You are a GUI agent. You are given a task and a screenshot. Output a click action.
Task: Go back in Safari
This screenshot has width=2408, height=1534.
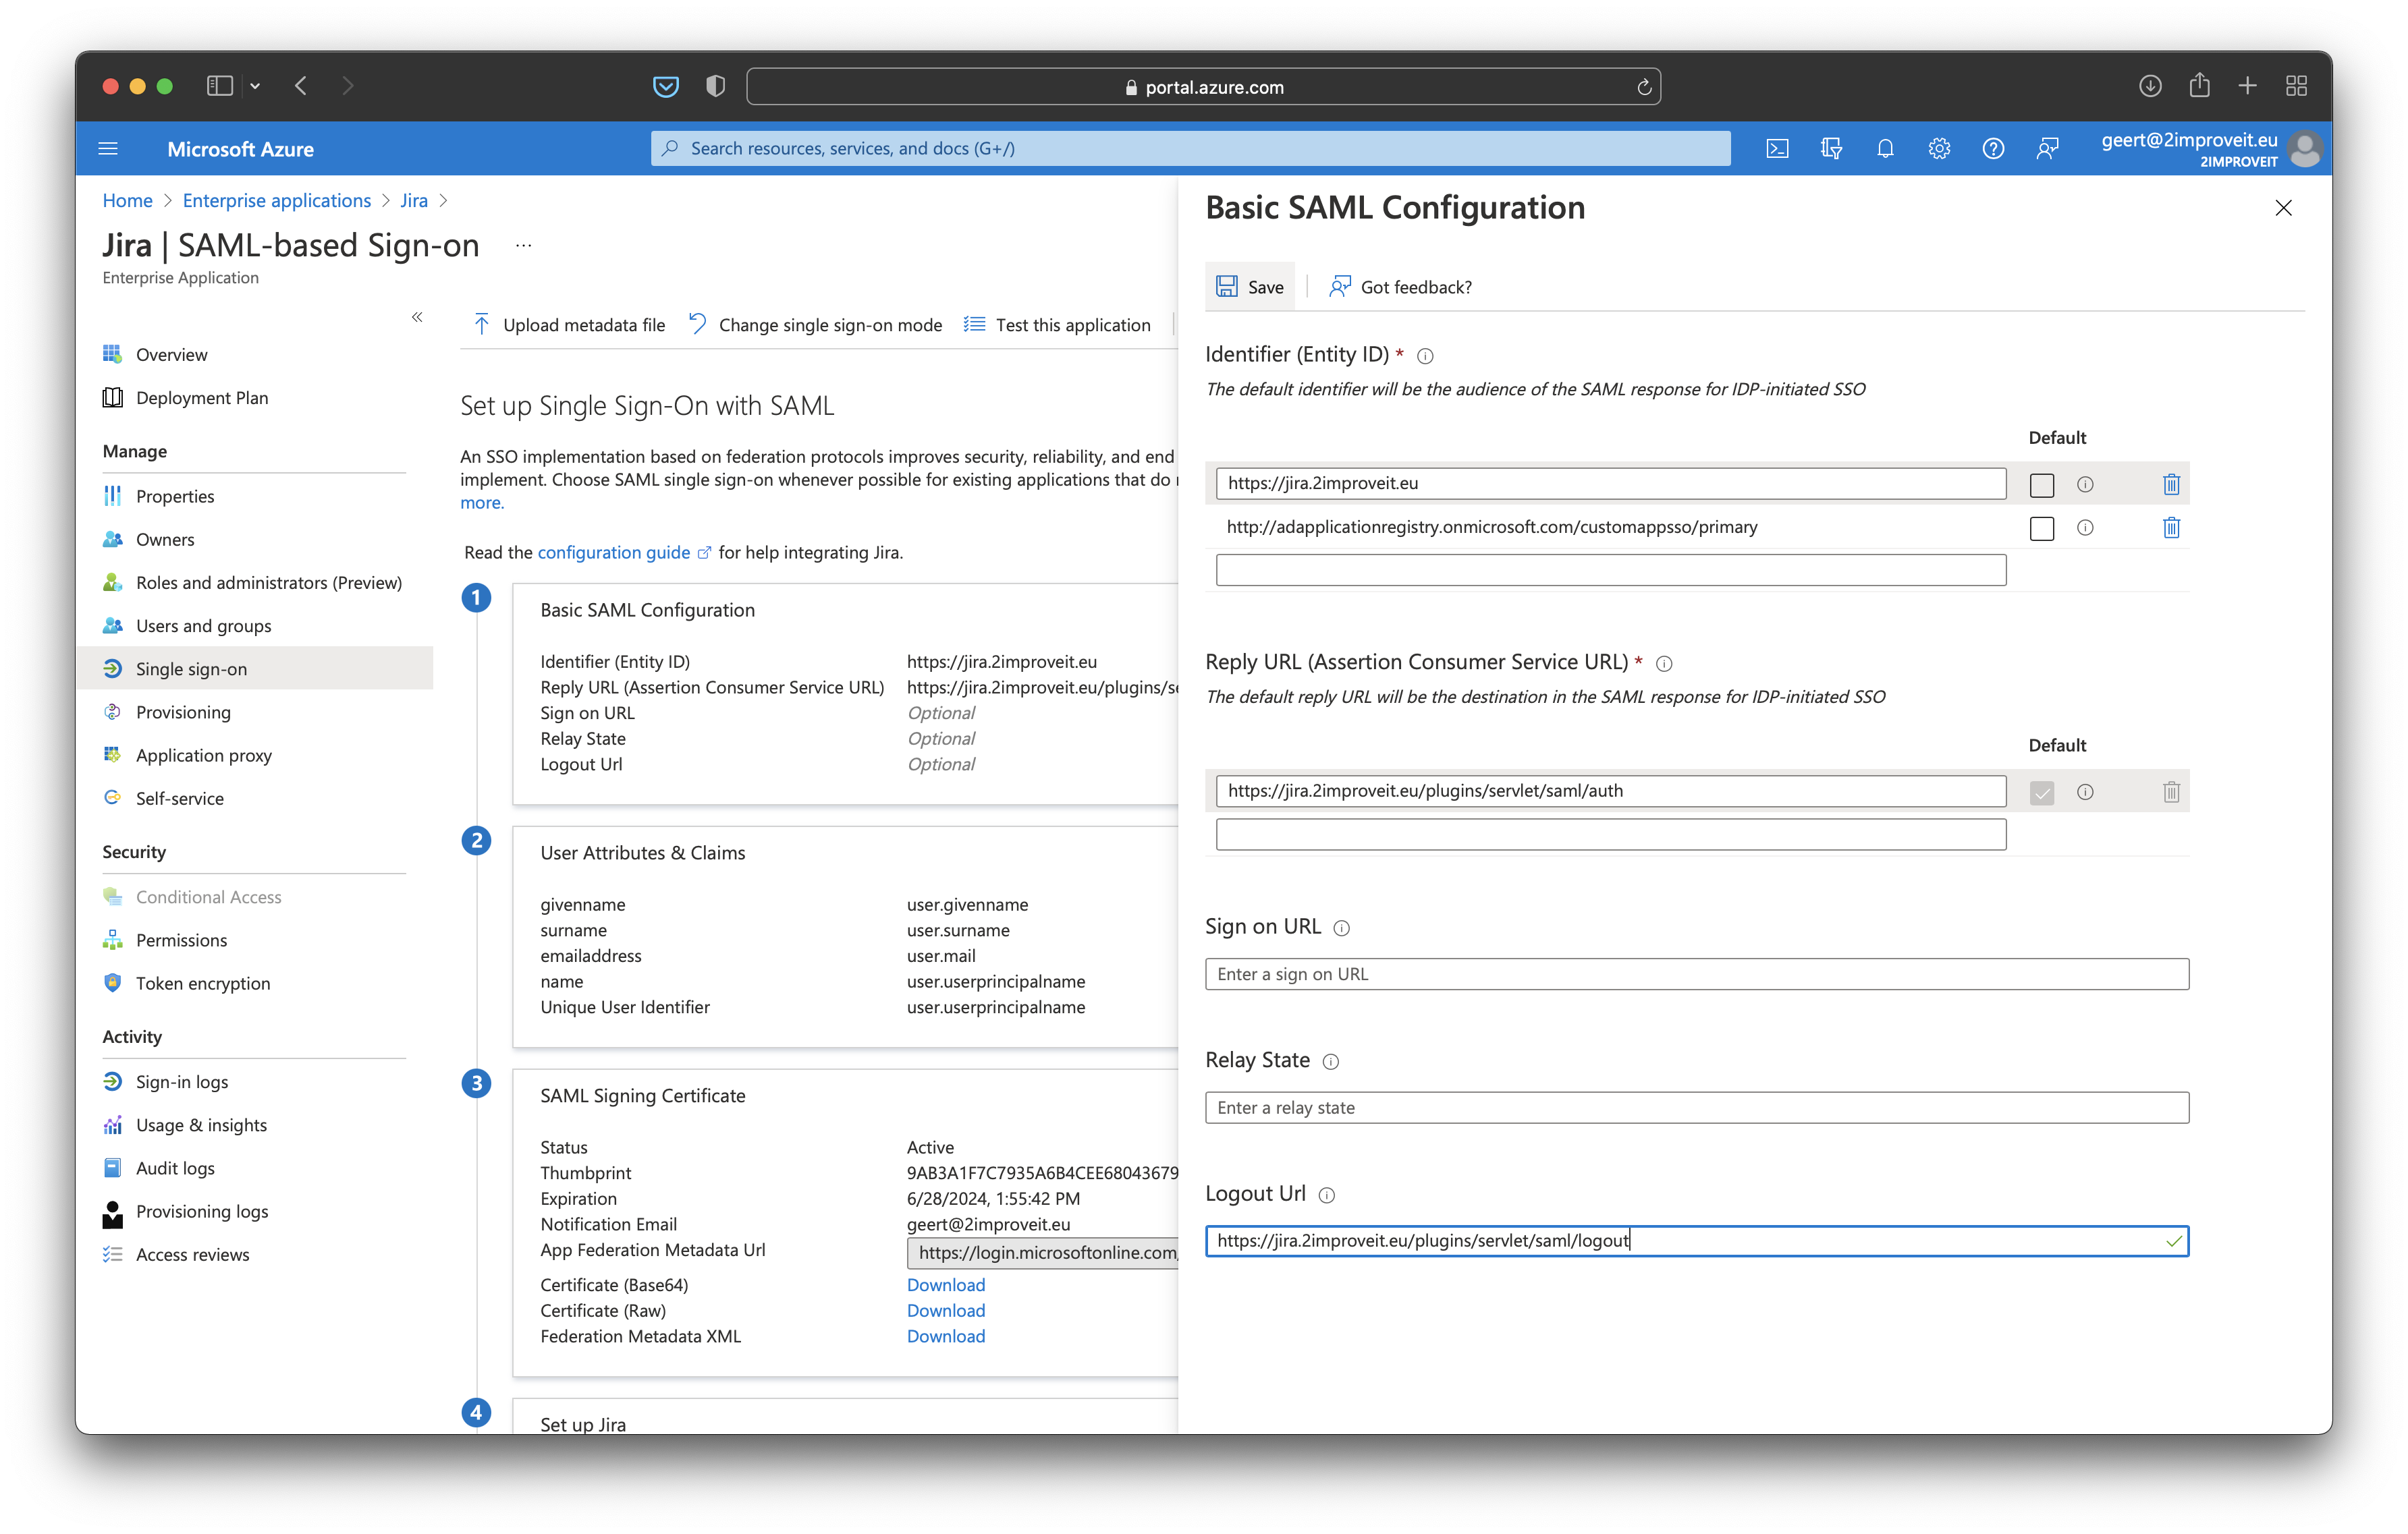pos(300,86)
